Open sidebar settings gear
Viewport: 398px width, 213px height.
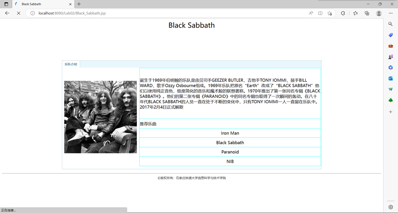click(390, 207)
